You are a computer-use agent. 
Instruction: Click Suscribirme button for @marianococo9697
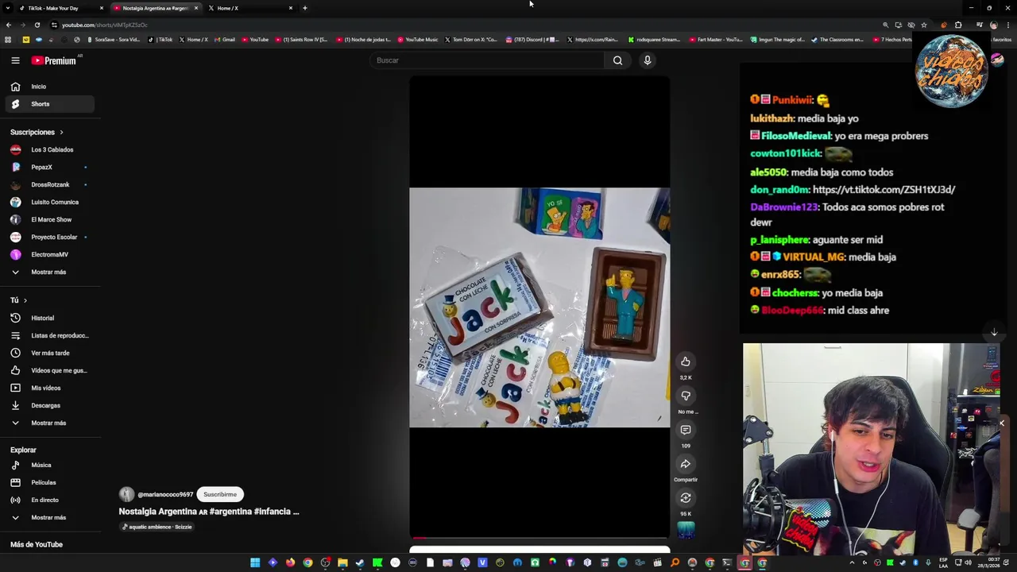220,494
